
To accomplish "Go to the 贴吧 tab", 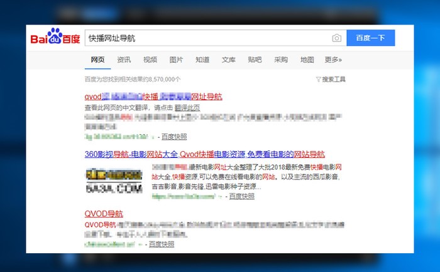I will tap(255, 60).
